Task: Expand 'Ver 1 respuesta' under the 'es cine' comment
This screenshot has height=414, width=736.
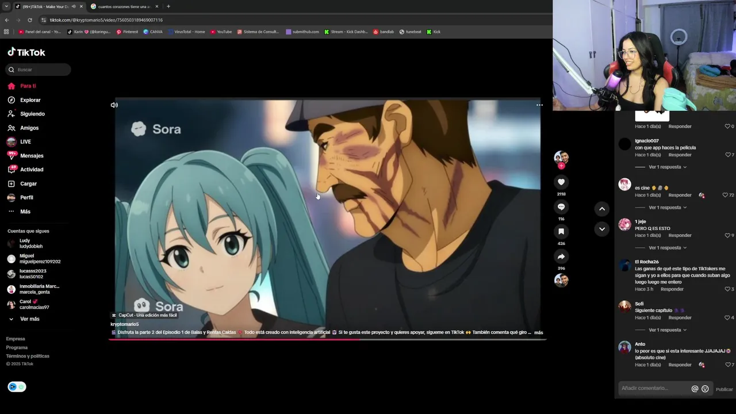Action: [x=667, y=207]
